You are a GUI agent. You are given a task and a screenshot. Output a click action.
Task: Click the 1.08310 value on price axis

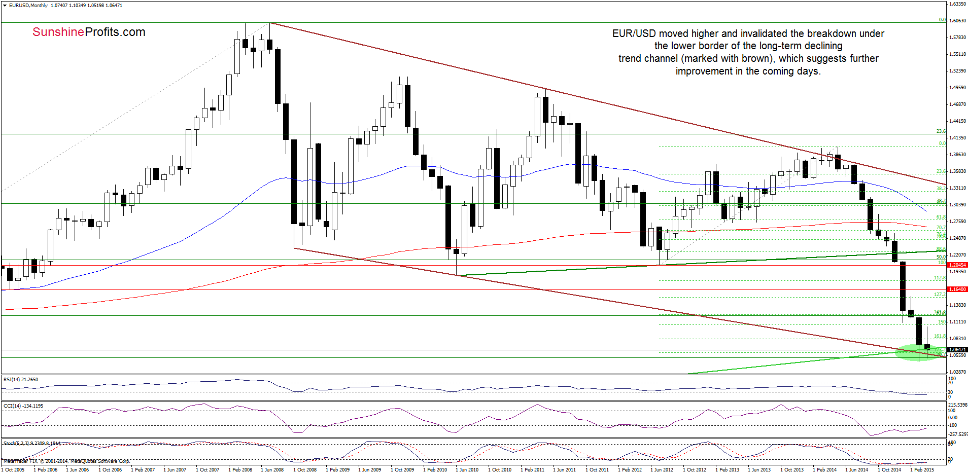[957, 339]
